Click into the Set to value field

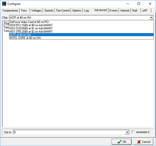[69, 132]
